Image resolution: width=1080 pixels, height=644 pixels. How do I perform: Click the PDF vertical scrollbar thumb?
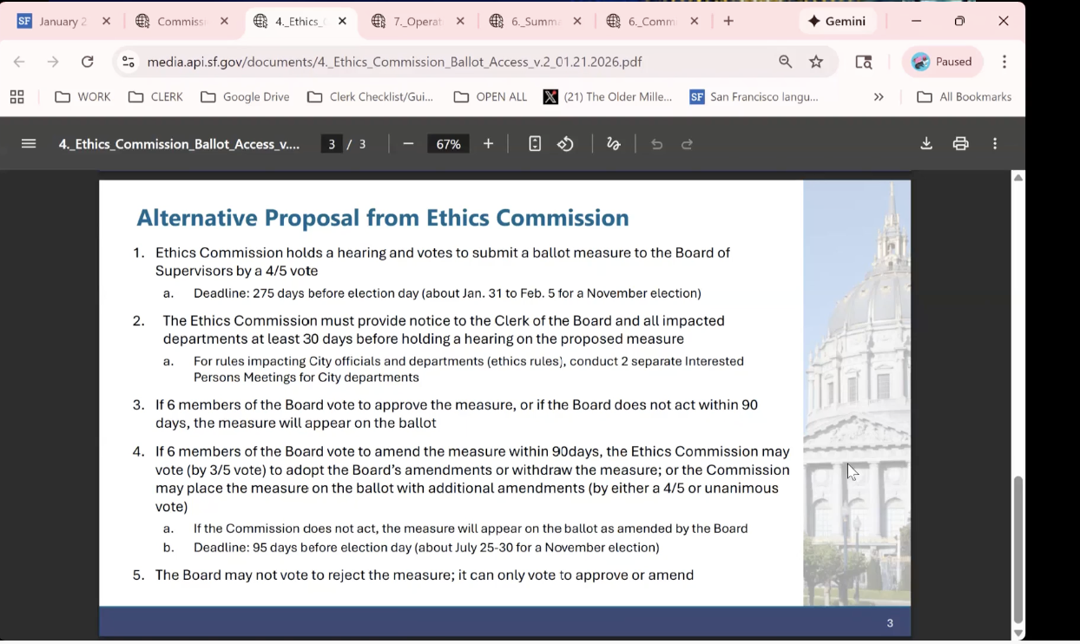tap(1018, 549)
